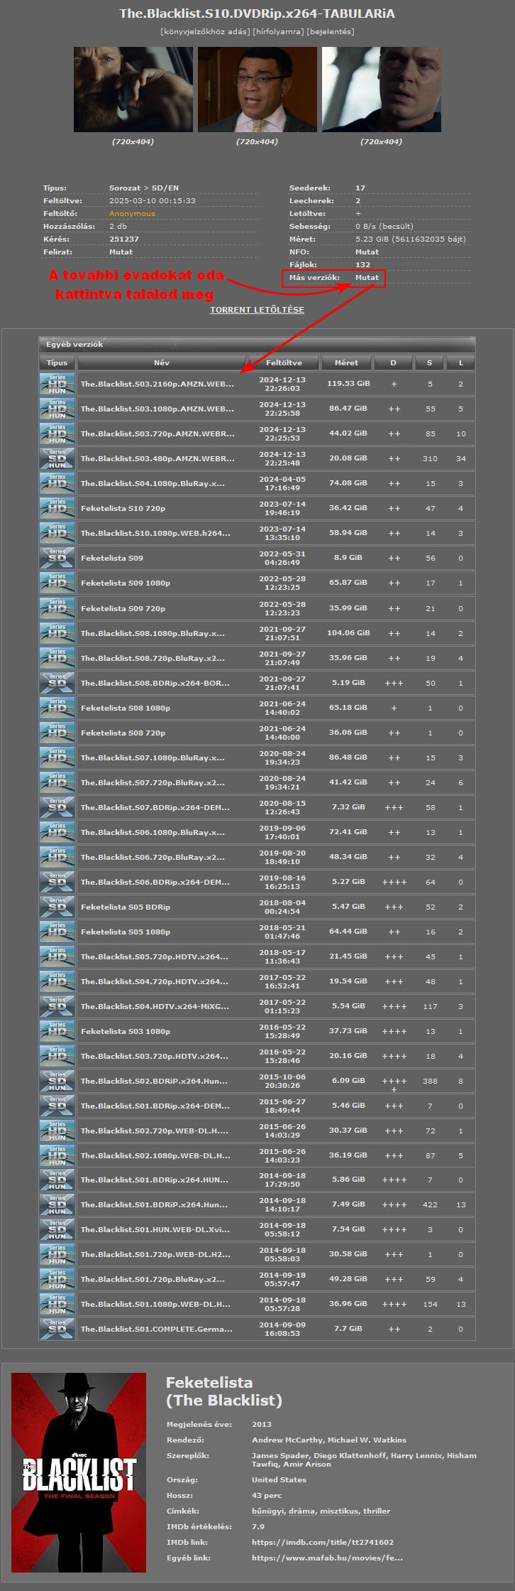The image size is (515, 1591).
Task: Click the SD icon of Blacklist.S01.COMPLETE.German row
Action: 57,1329
